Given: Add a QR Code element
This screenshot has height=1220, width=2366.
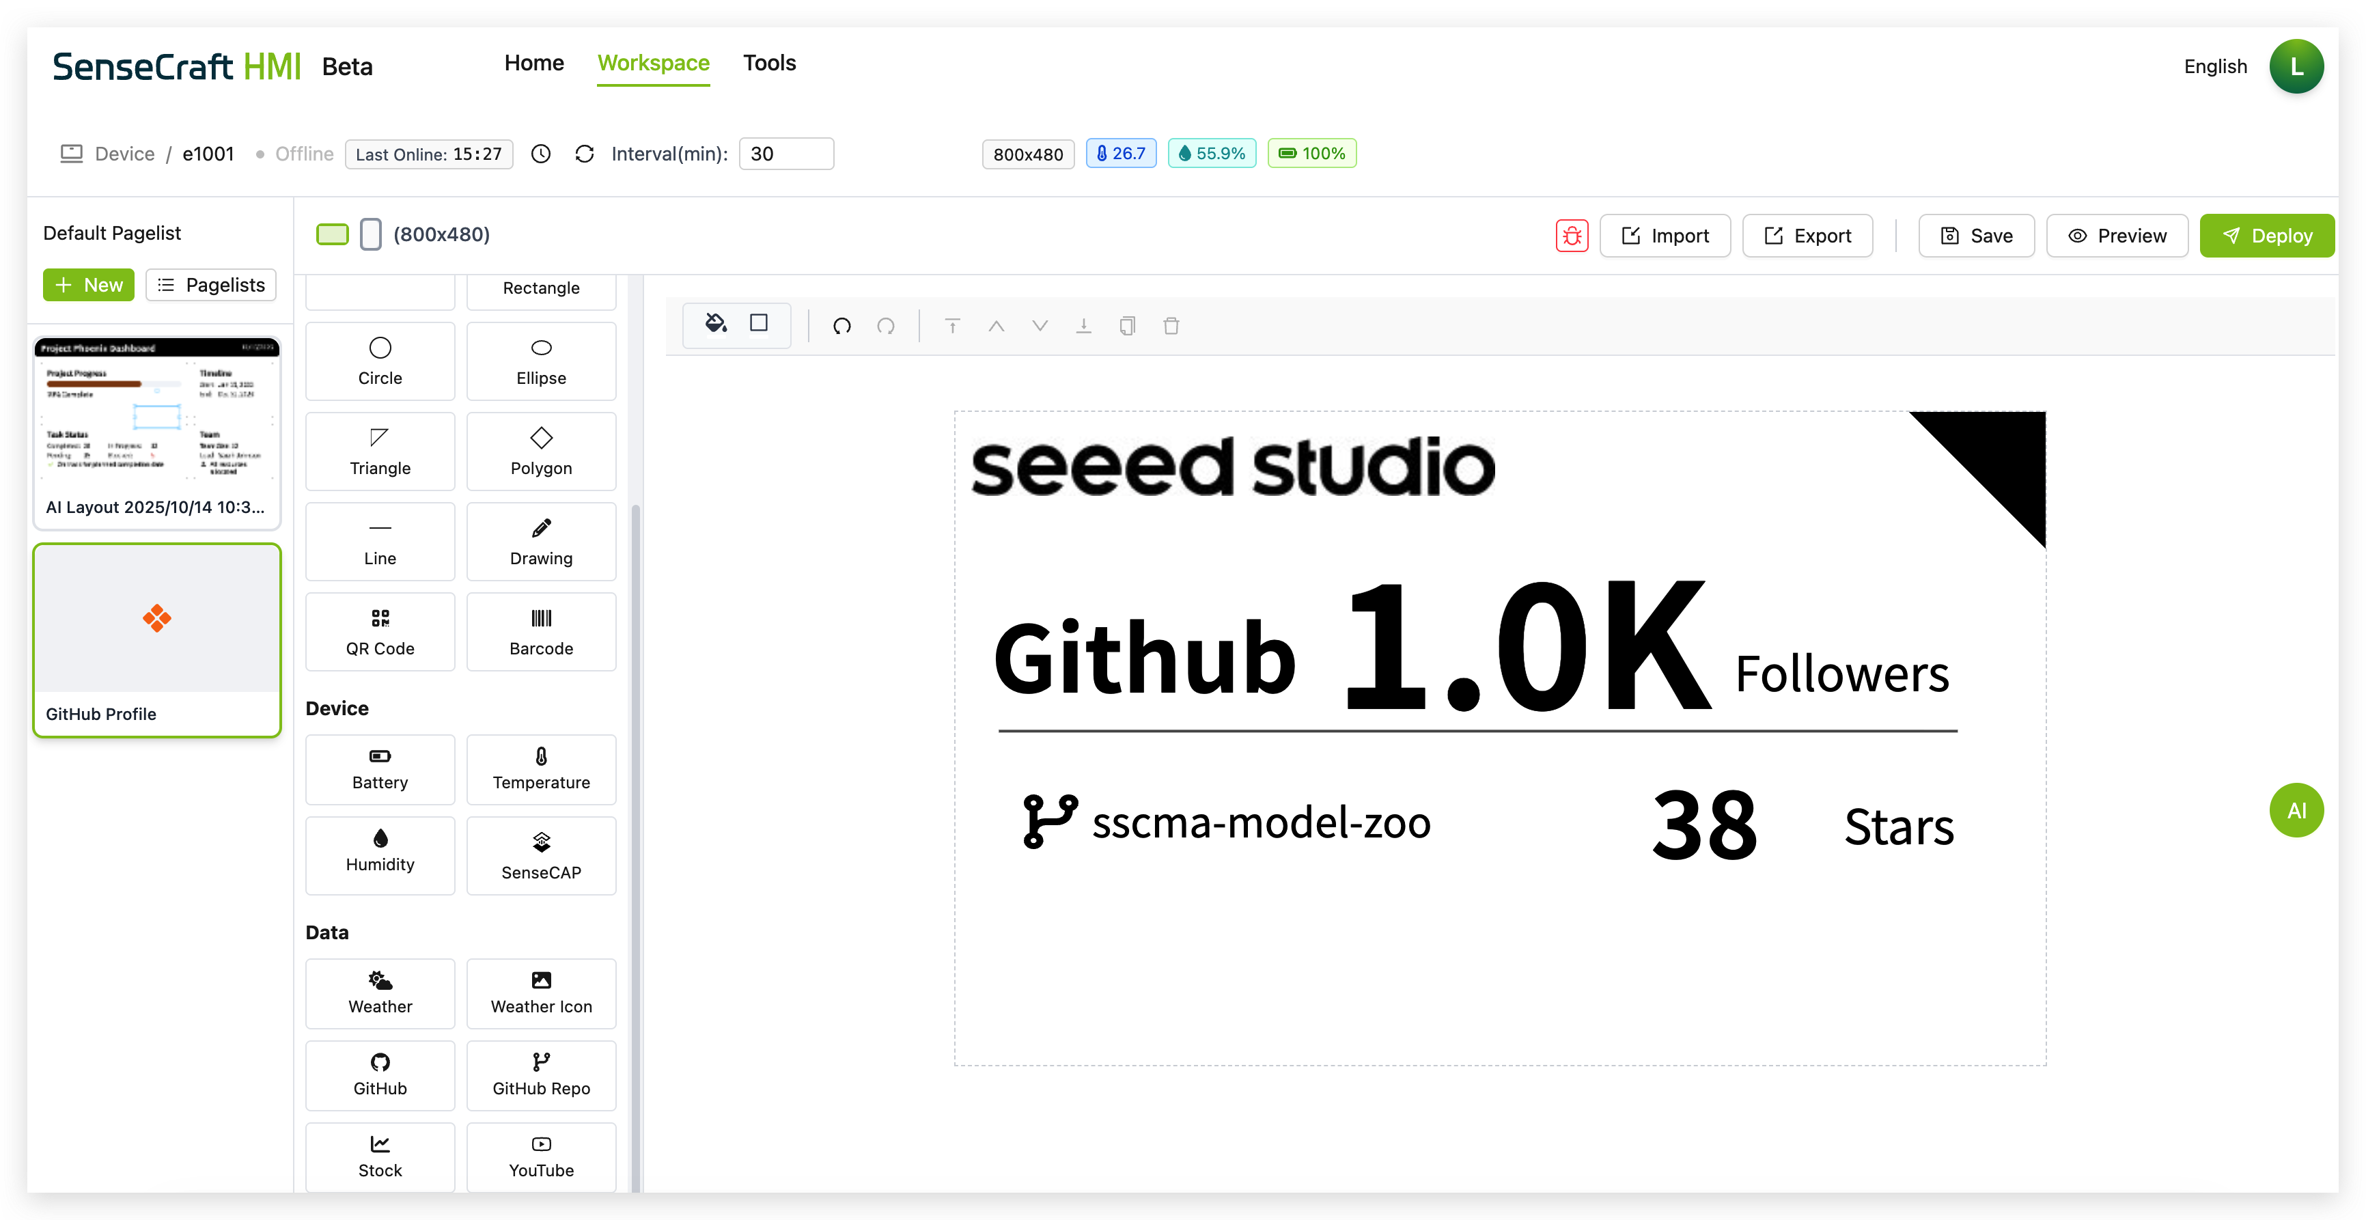Looking at the screenshot, I should (x=379, y=631).
